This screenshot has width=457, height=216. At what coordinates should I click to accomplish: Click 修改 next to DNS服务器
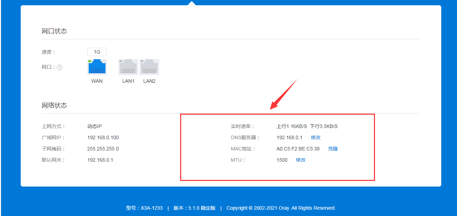[x=315, y=137]
